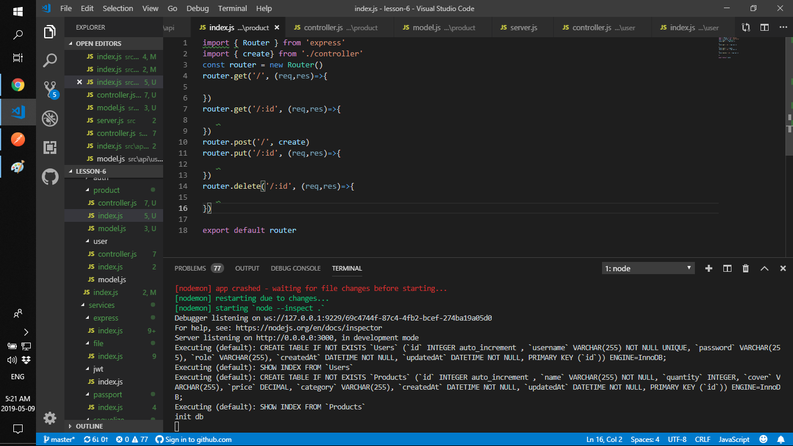793x446 pixels.
Task: Change language mode from JavaScript in status bar
Action: click(734, 440)
